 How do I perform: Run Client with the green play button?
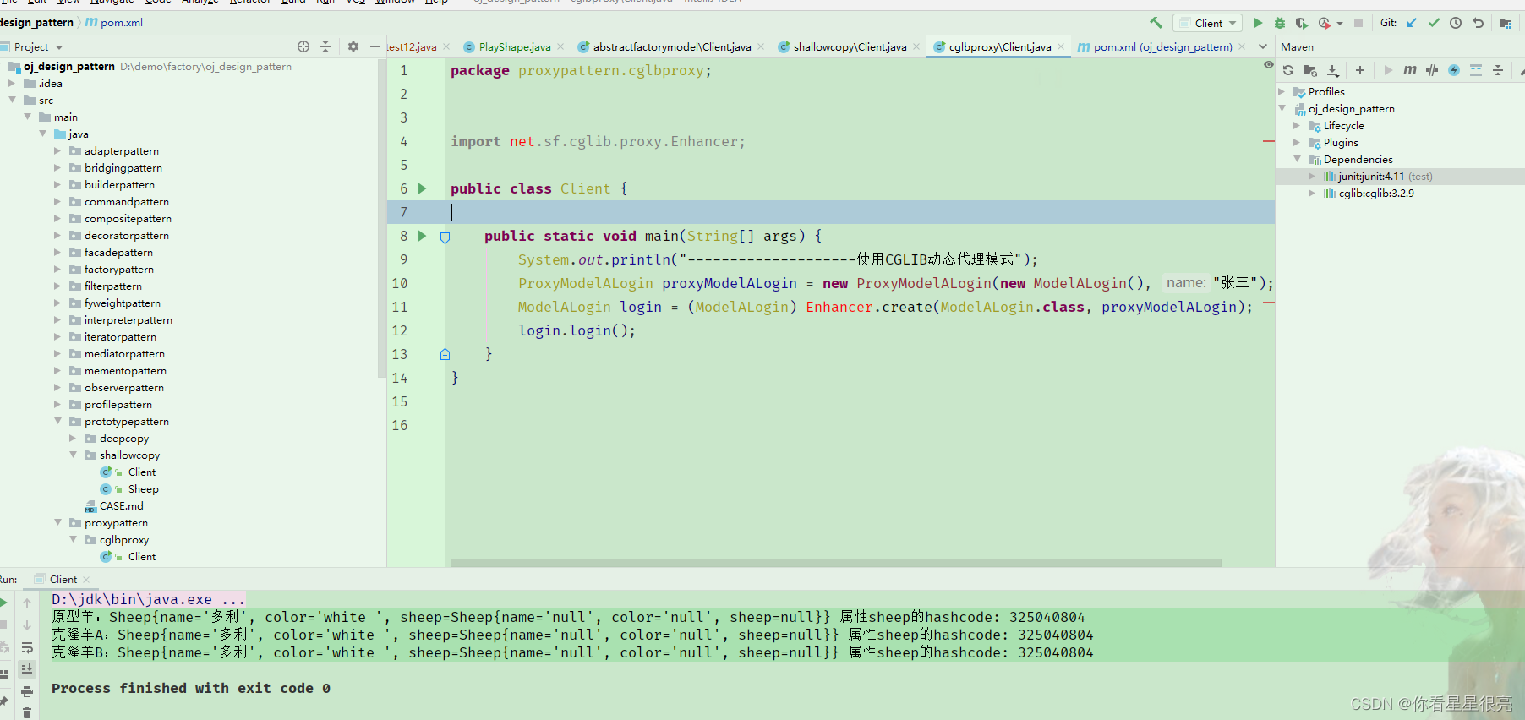tap(1258, 23)
